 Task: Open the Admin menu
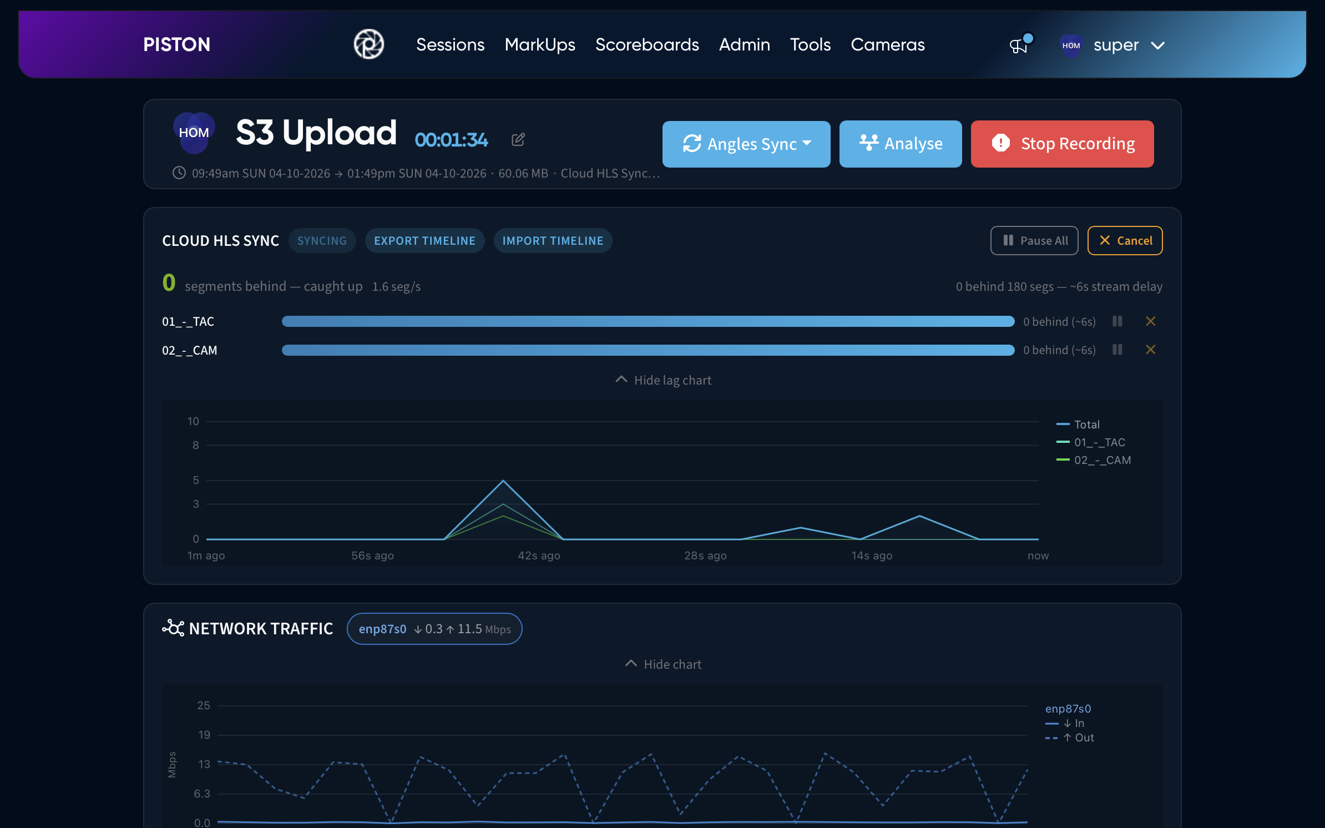tap(744, 44)
